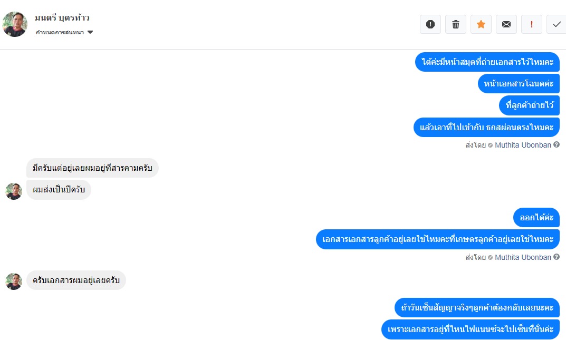This screenshot has height=340, width=566.
Task: Open the กำหนดการสนทนา label menu
Action: (60, 32)
